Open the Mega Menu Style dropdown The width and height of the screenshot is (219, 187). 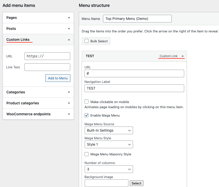(109, 145)
